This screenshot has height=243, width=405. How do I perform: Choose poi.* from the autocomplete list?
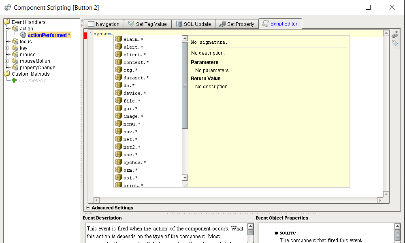[148, 178]
